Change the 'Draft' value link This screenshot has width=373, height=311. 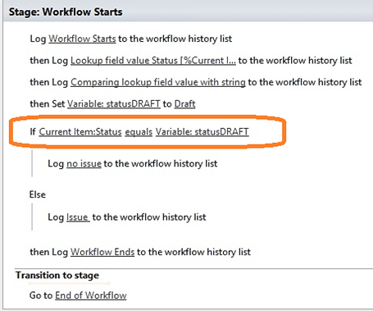point(184,103)
